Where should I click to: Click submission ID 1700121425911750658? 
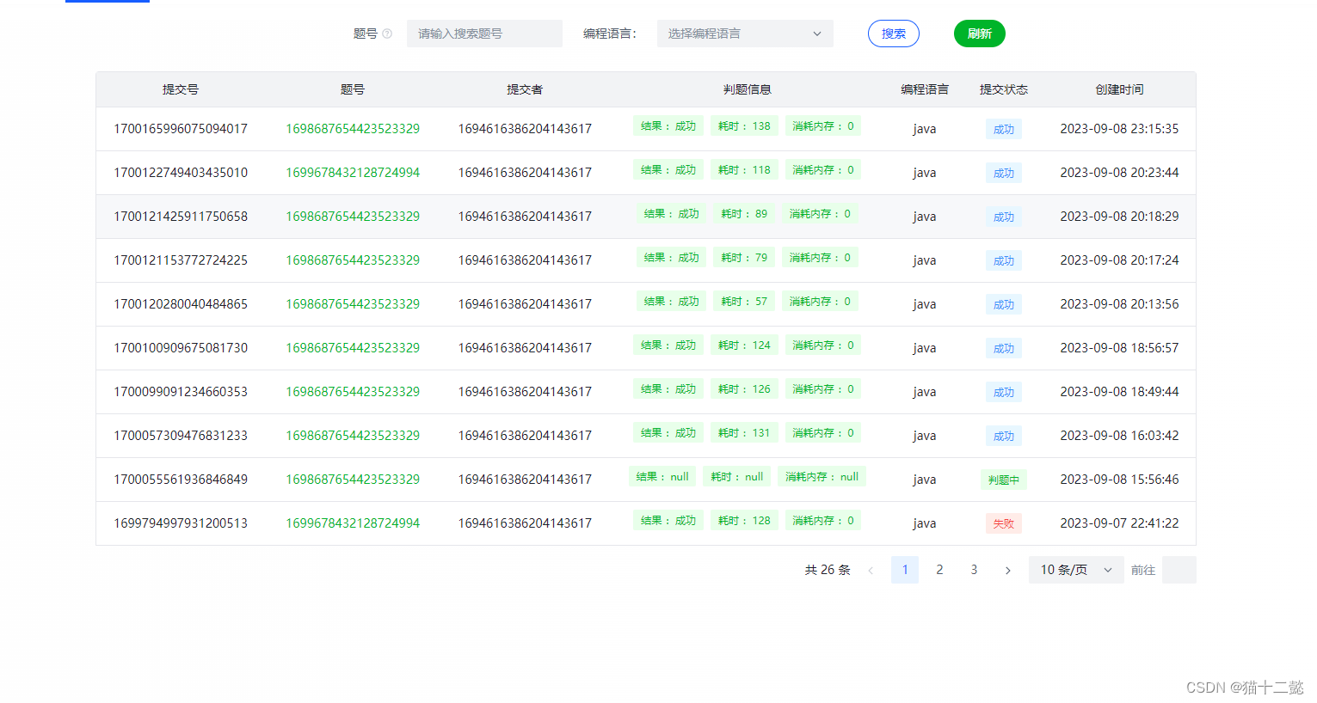[181, 217]
